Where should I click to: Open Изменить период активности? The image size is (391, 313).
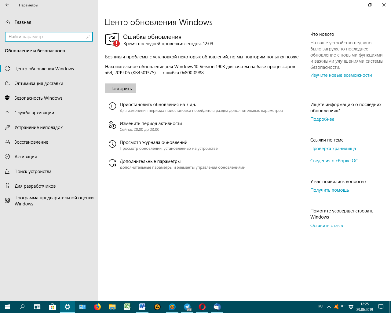click(151, 123)
